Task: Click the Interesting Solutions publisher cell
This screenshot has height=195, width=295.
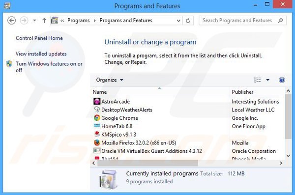Action: [255, 102]
